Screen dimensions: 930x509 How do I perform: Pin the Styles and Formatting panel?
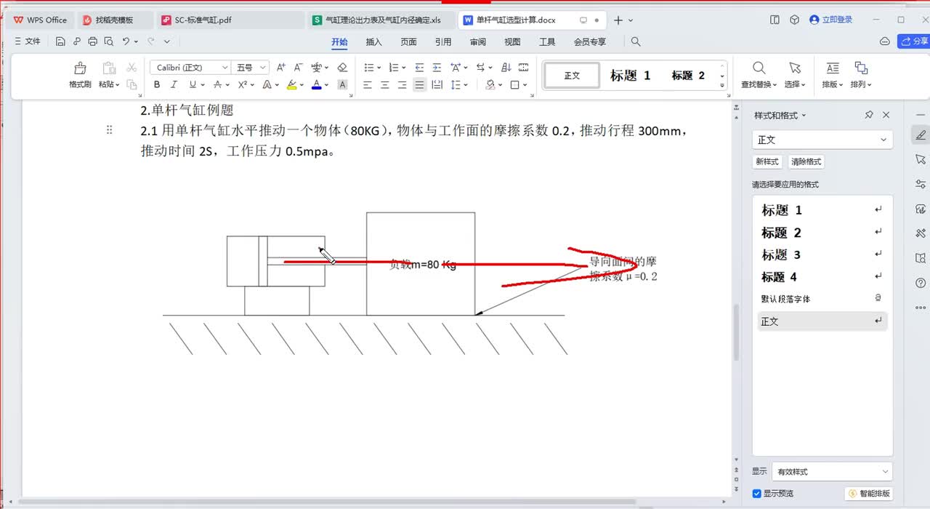pos(869,115)
